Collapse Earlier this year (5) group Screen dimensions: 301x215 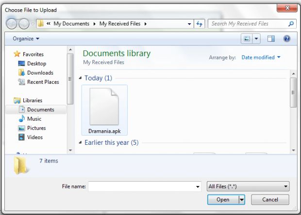81,143
